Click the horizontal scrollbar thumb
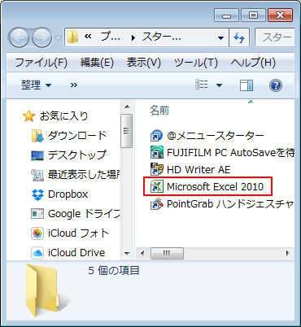Viewport: 301px width, 327px height. pyautogui.click(x=167, y=254)
